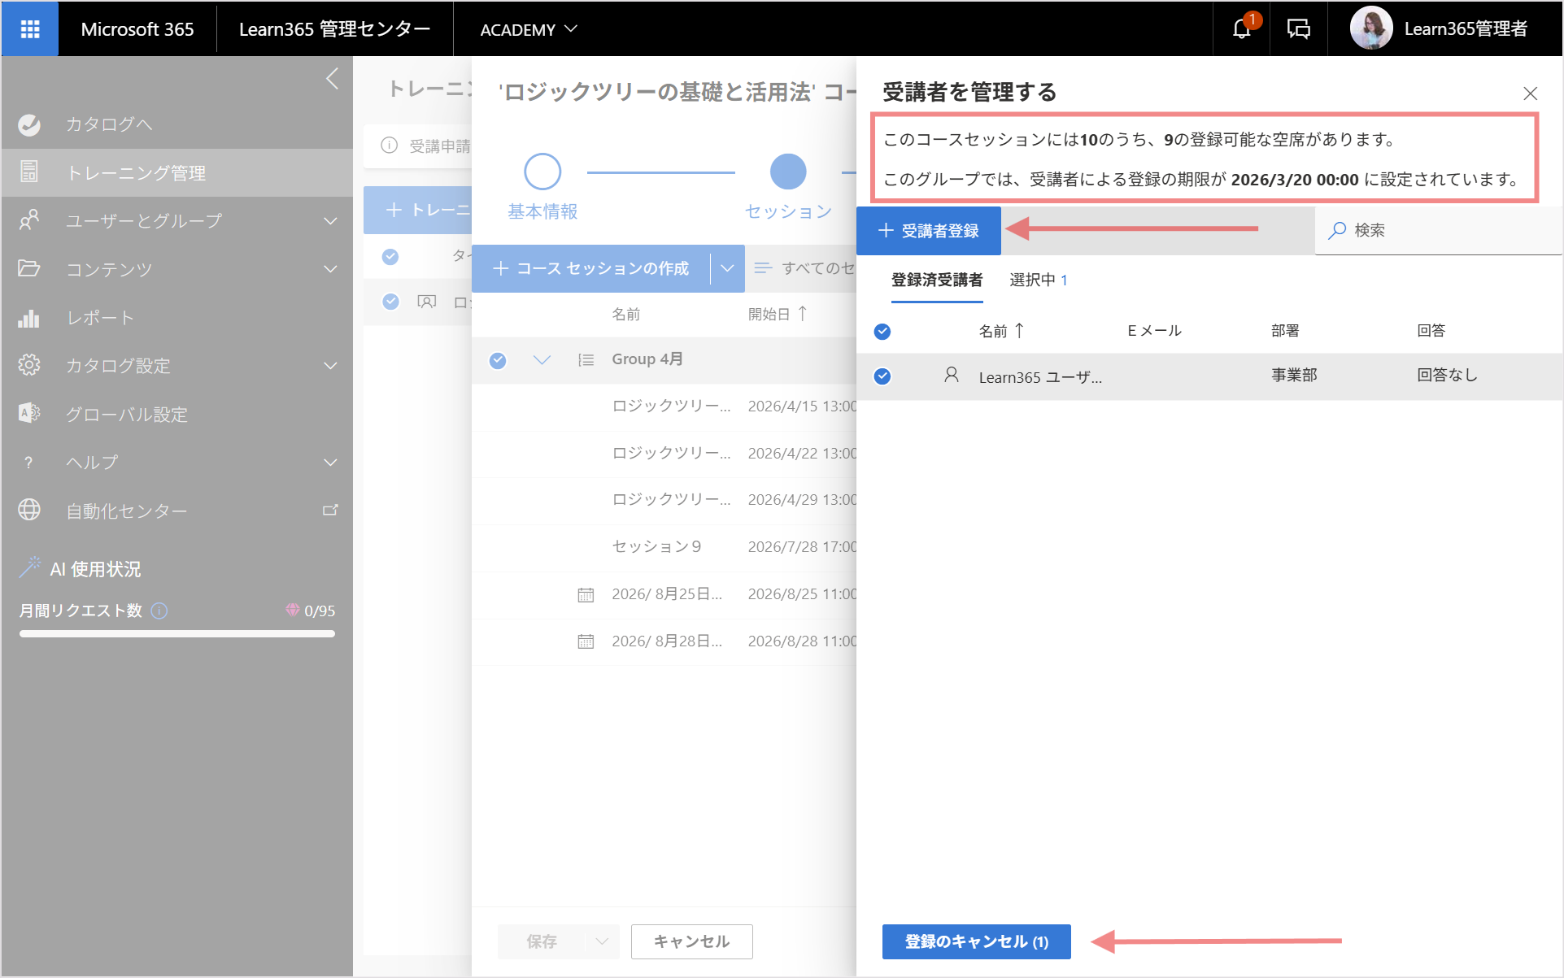Collapse the Group 4月 chevron
This screenshot has width=1564, height=978.
(542, 359)
